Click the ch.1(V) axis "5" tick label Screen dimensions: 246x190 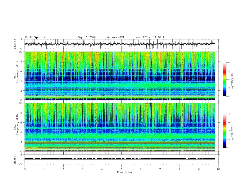21,39
